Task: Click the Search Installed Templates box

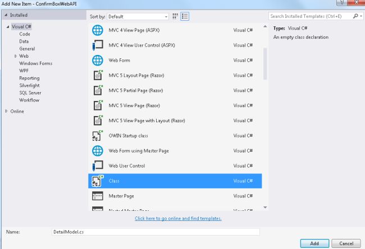Action: point(311,16)
